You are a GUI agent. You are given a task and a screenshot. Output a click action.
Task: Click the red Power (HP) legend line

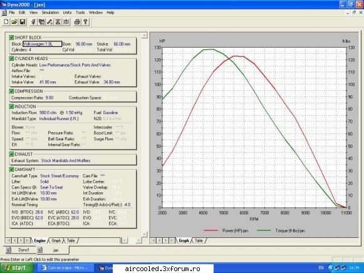click(211, 230)
